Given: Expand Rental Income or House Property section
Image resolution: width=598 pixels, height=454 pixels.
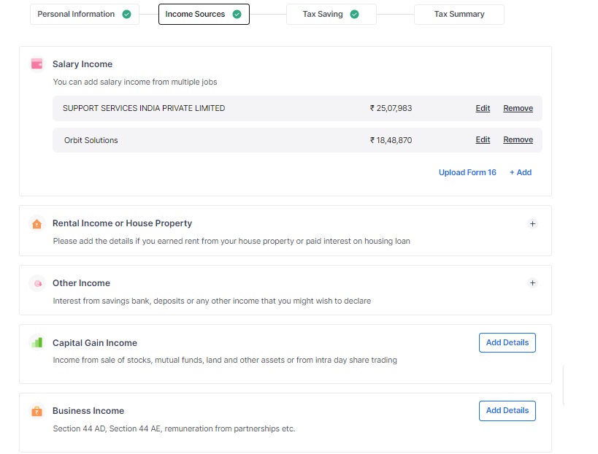Looking at the screenshot, I should click(x=532, y=224).
